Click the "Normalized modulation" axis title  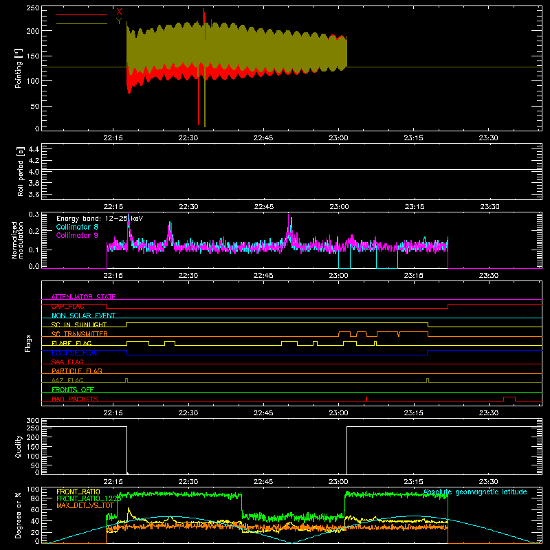18,240
